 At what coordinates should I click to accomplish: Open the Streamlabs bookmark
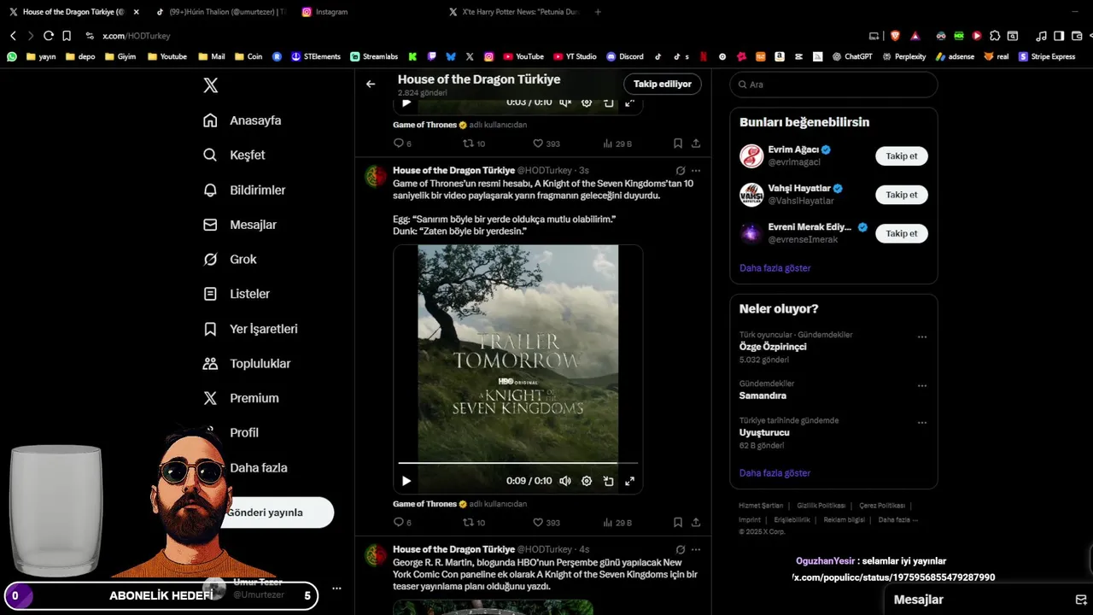point(374,56)
